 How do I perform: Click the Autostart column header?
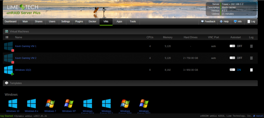tap(235, 37)
